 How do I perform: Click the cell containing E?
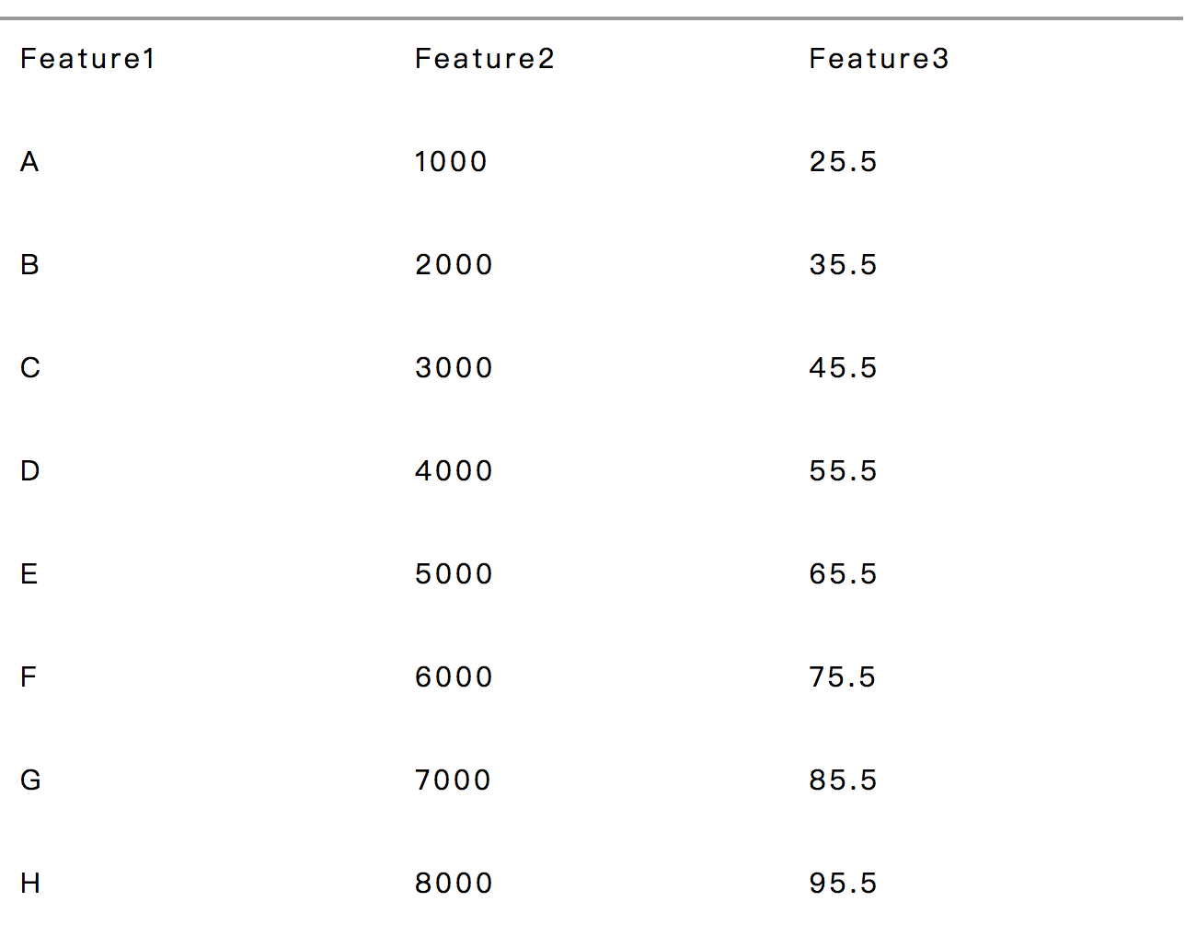click(x=29, y=574)
